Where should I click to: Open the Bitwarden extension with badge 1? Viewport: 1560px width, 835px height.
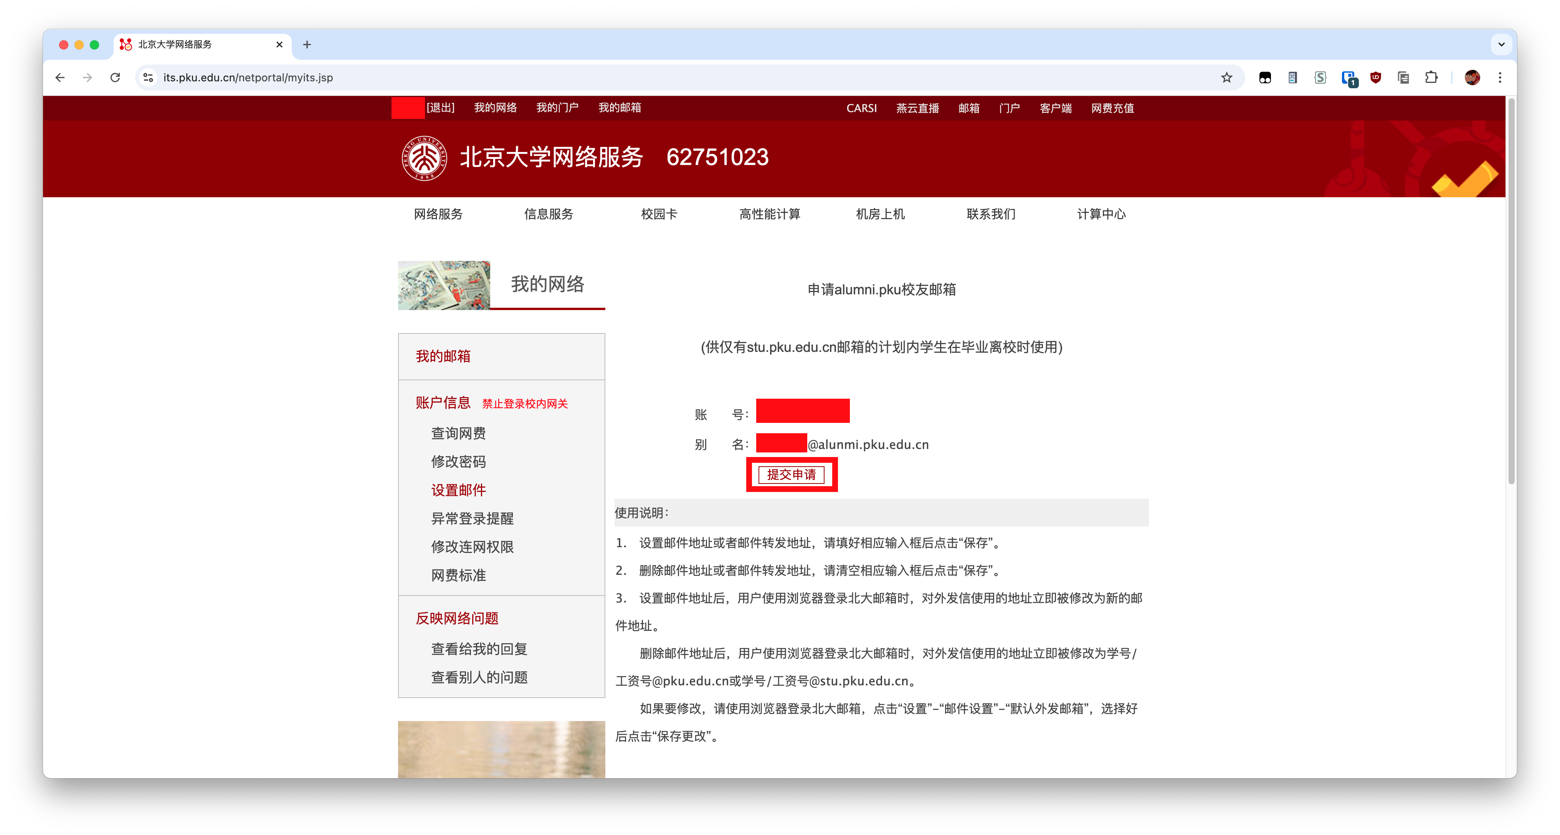(1348, 78)
